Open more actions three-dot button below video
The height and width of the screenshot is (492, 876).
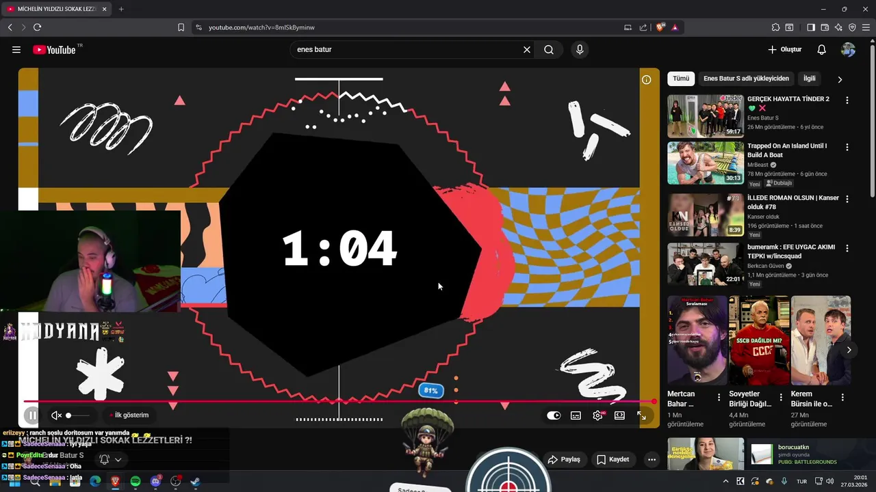pos(652,459)
